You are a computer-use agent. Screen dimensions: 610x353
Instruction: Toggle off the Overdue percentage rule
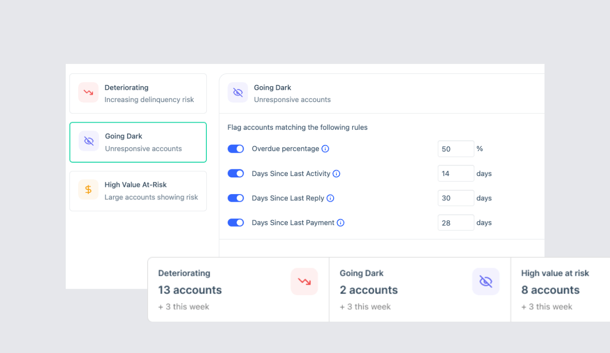(236, 149)
